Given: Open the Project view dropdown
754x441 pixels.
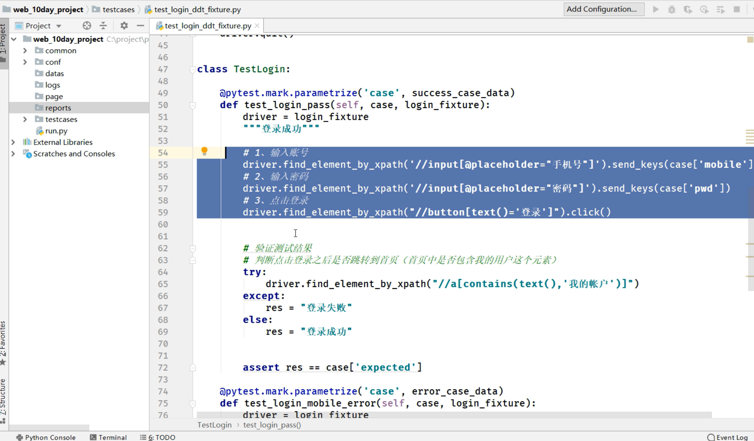Looking at the screenshot, I should tap(59, 26).
